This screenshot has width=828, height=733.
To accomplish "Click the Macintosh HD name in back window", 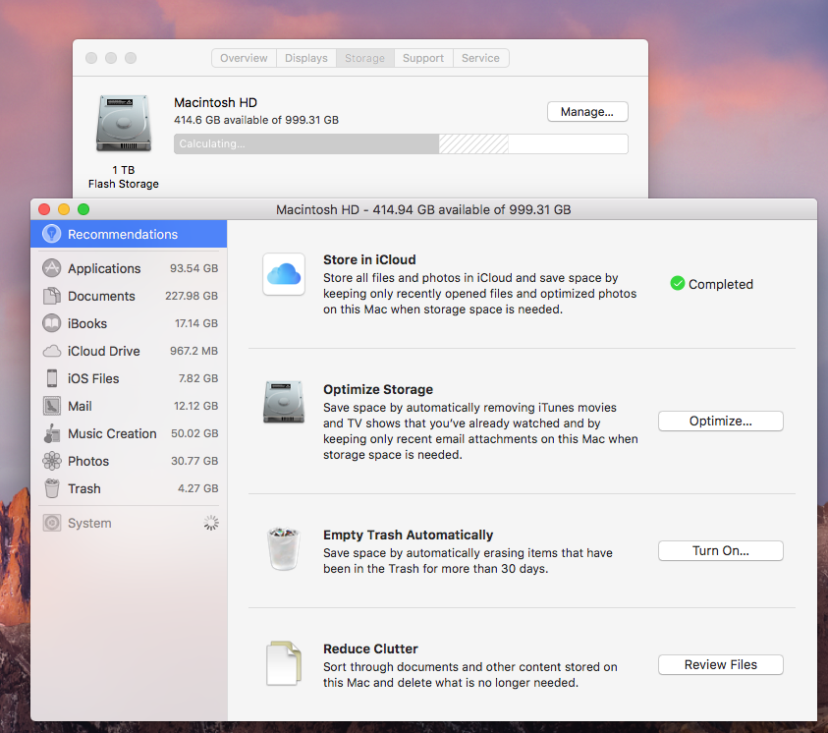I will tap(215, 102).
